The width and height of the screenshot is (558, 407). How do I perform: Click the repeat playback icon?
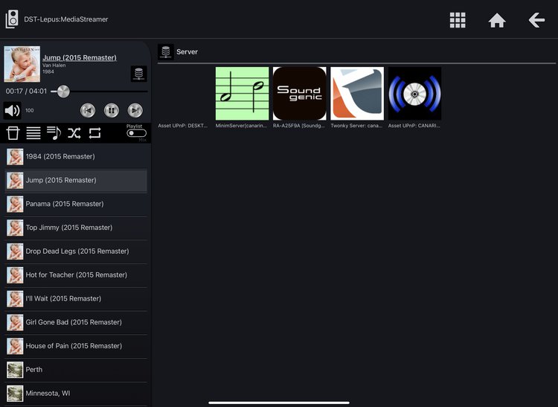[x=94, y=133]
